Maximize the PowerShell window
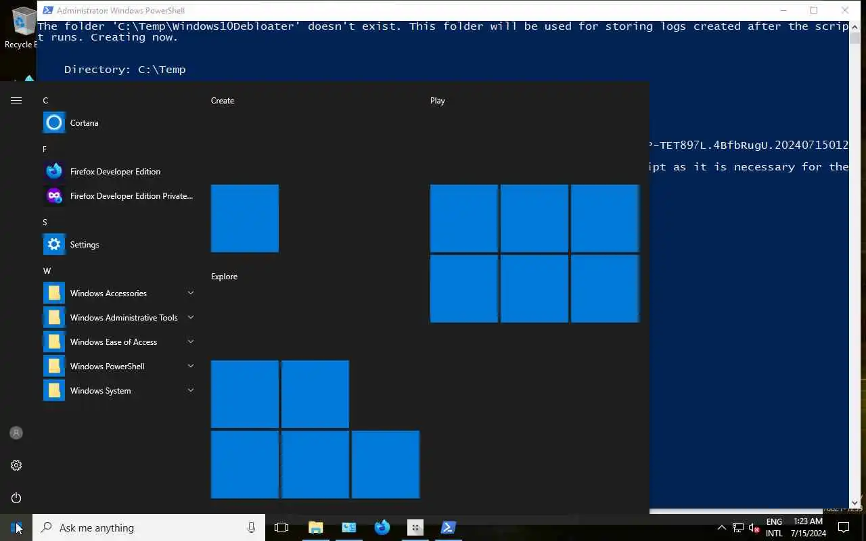Screen dimensions: 866x541 (x=814, y=10)
